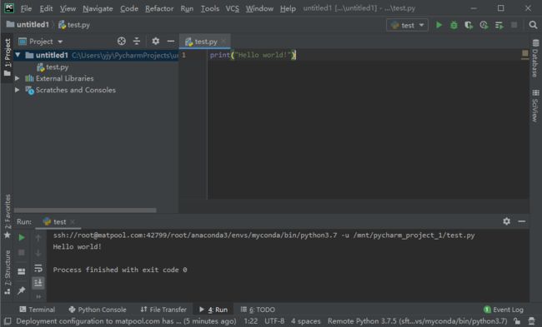542x327 pixels.
Task: Open the Code menu
Action: click(129, 8)
